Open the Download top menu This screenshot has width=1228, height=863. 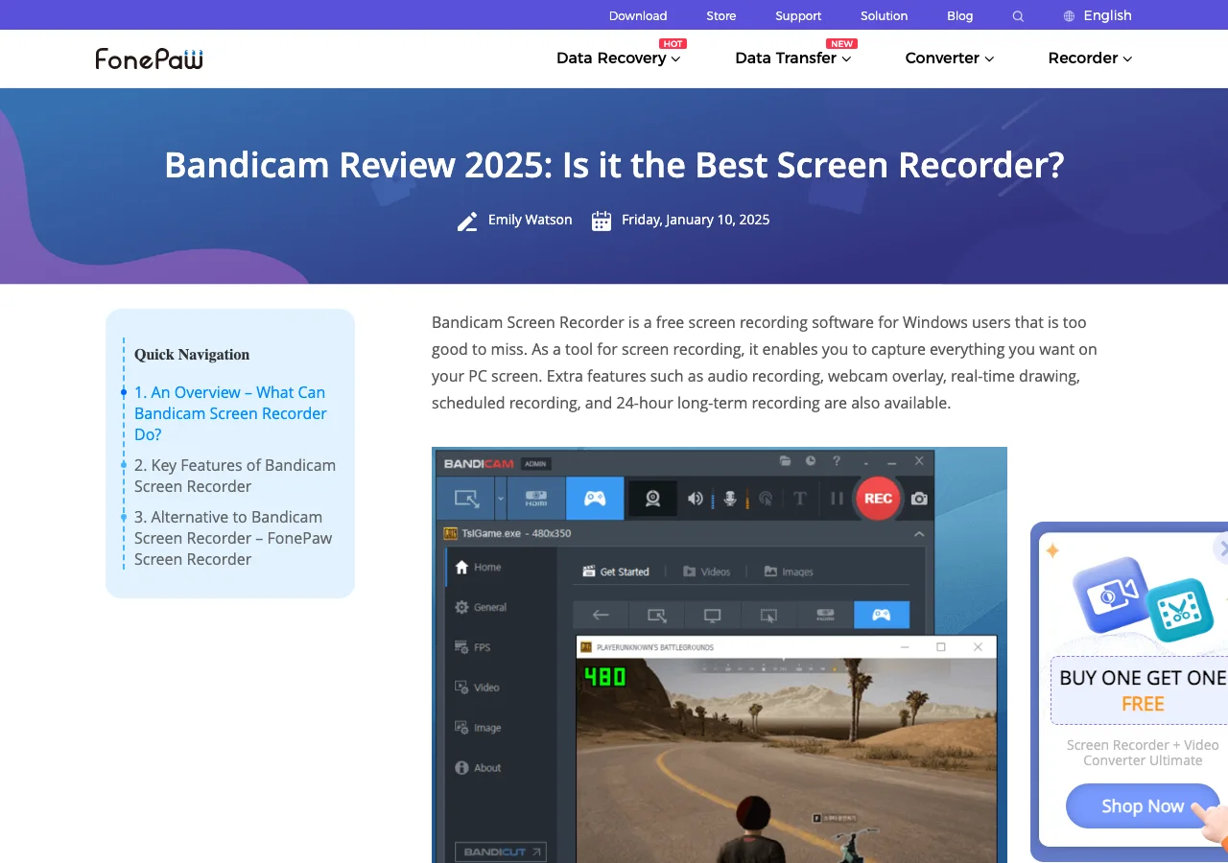click(x=638, y=16)
